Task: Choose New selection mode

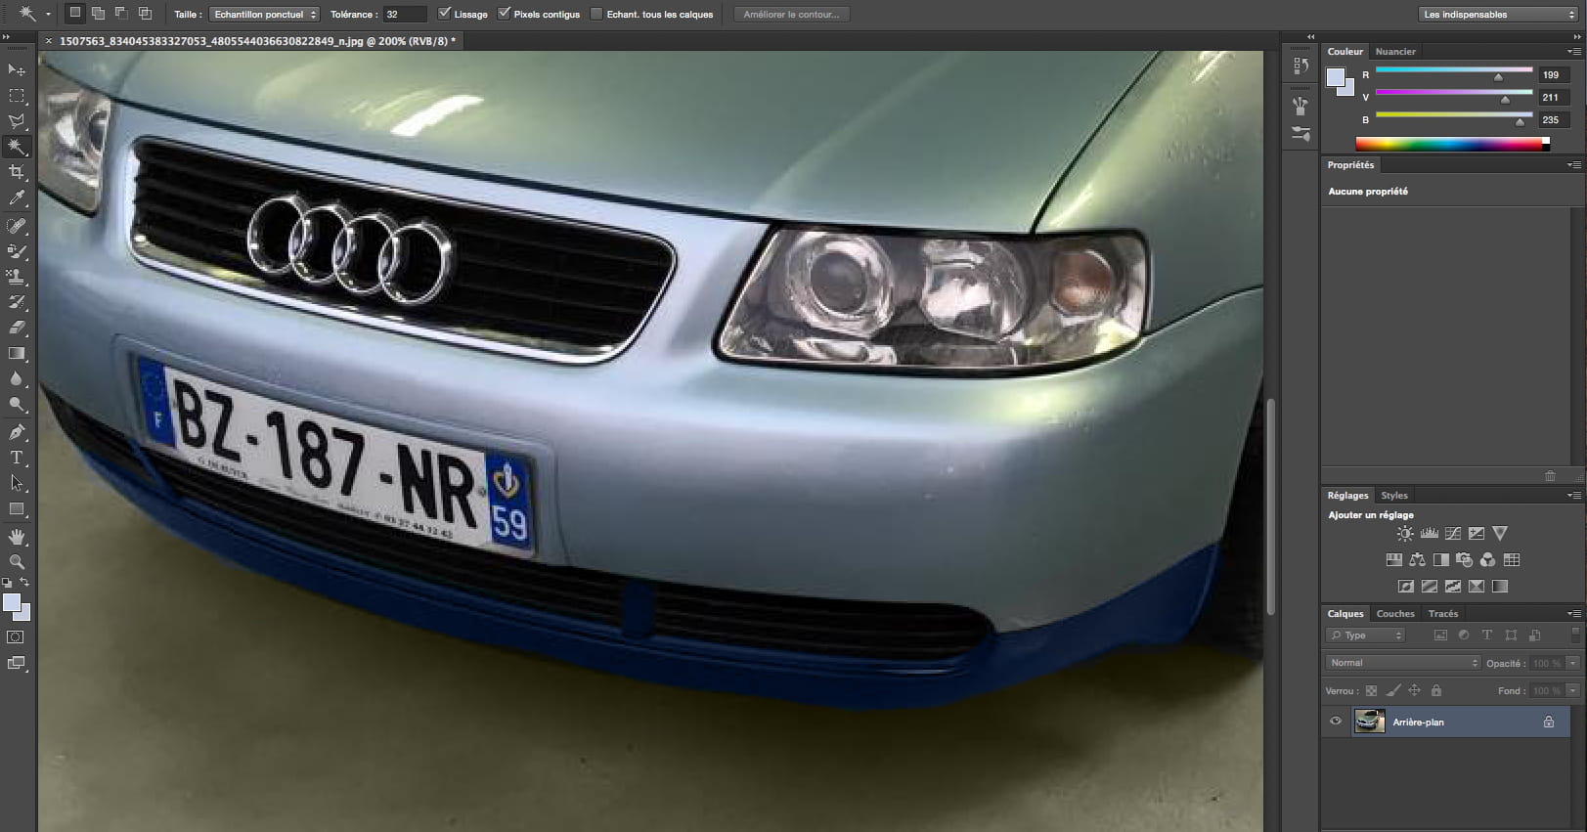Action: pos(74,14)
